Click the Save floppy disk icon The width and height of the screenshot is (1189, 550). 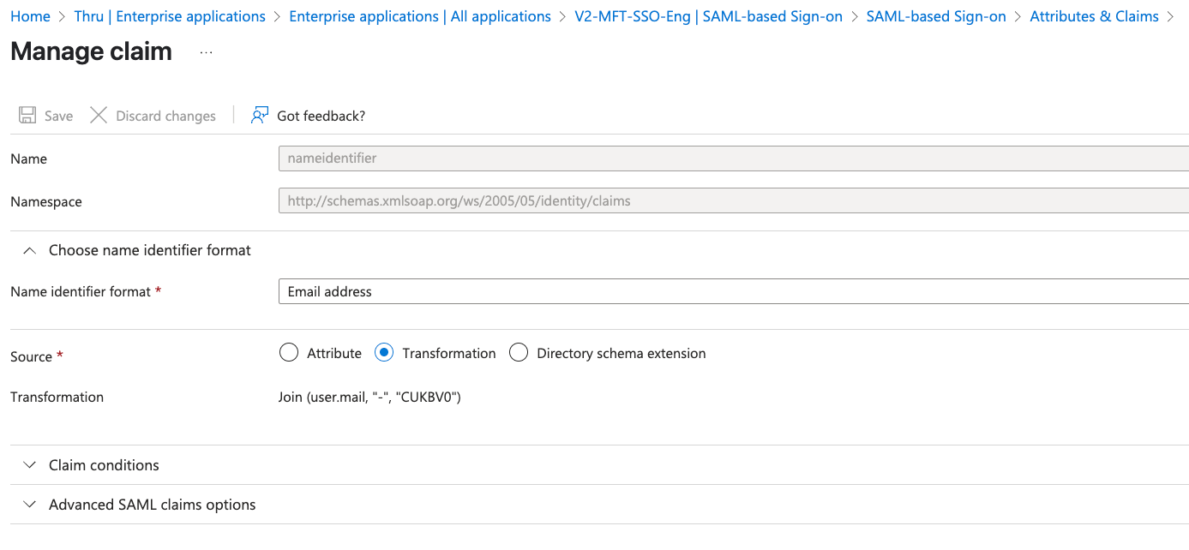click(x=27, y=116)
